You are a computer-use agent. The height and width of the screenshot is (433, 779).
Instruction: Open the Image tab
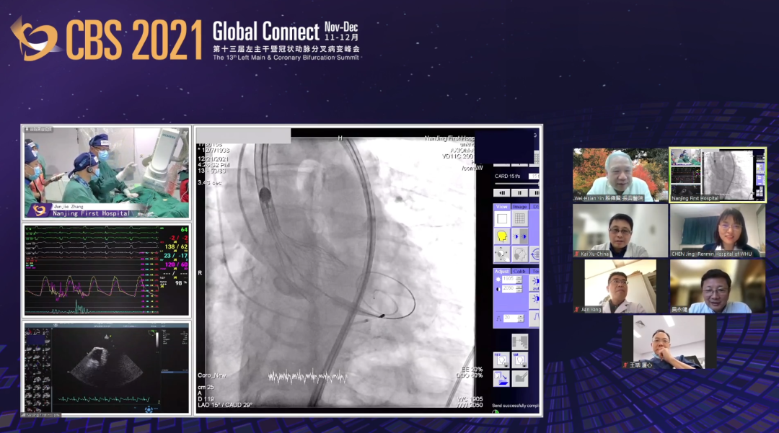tap(520, 207)
